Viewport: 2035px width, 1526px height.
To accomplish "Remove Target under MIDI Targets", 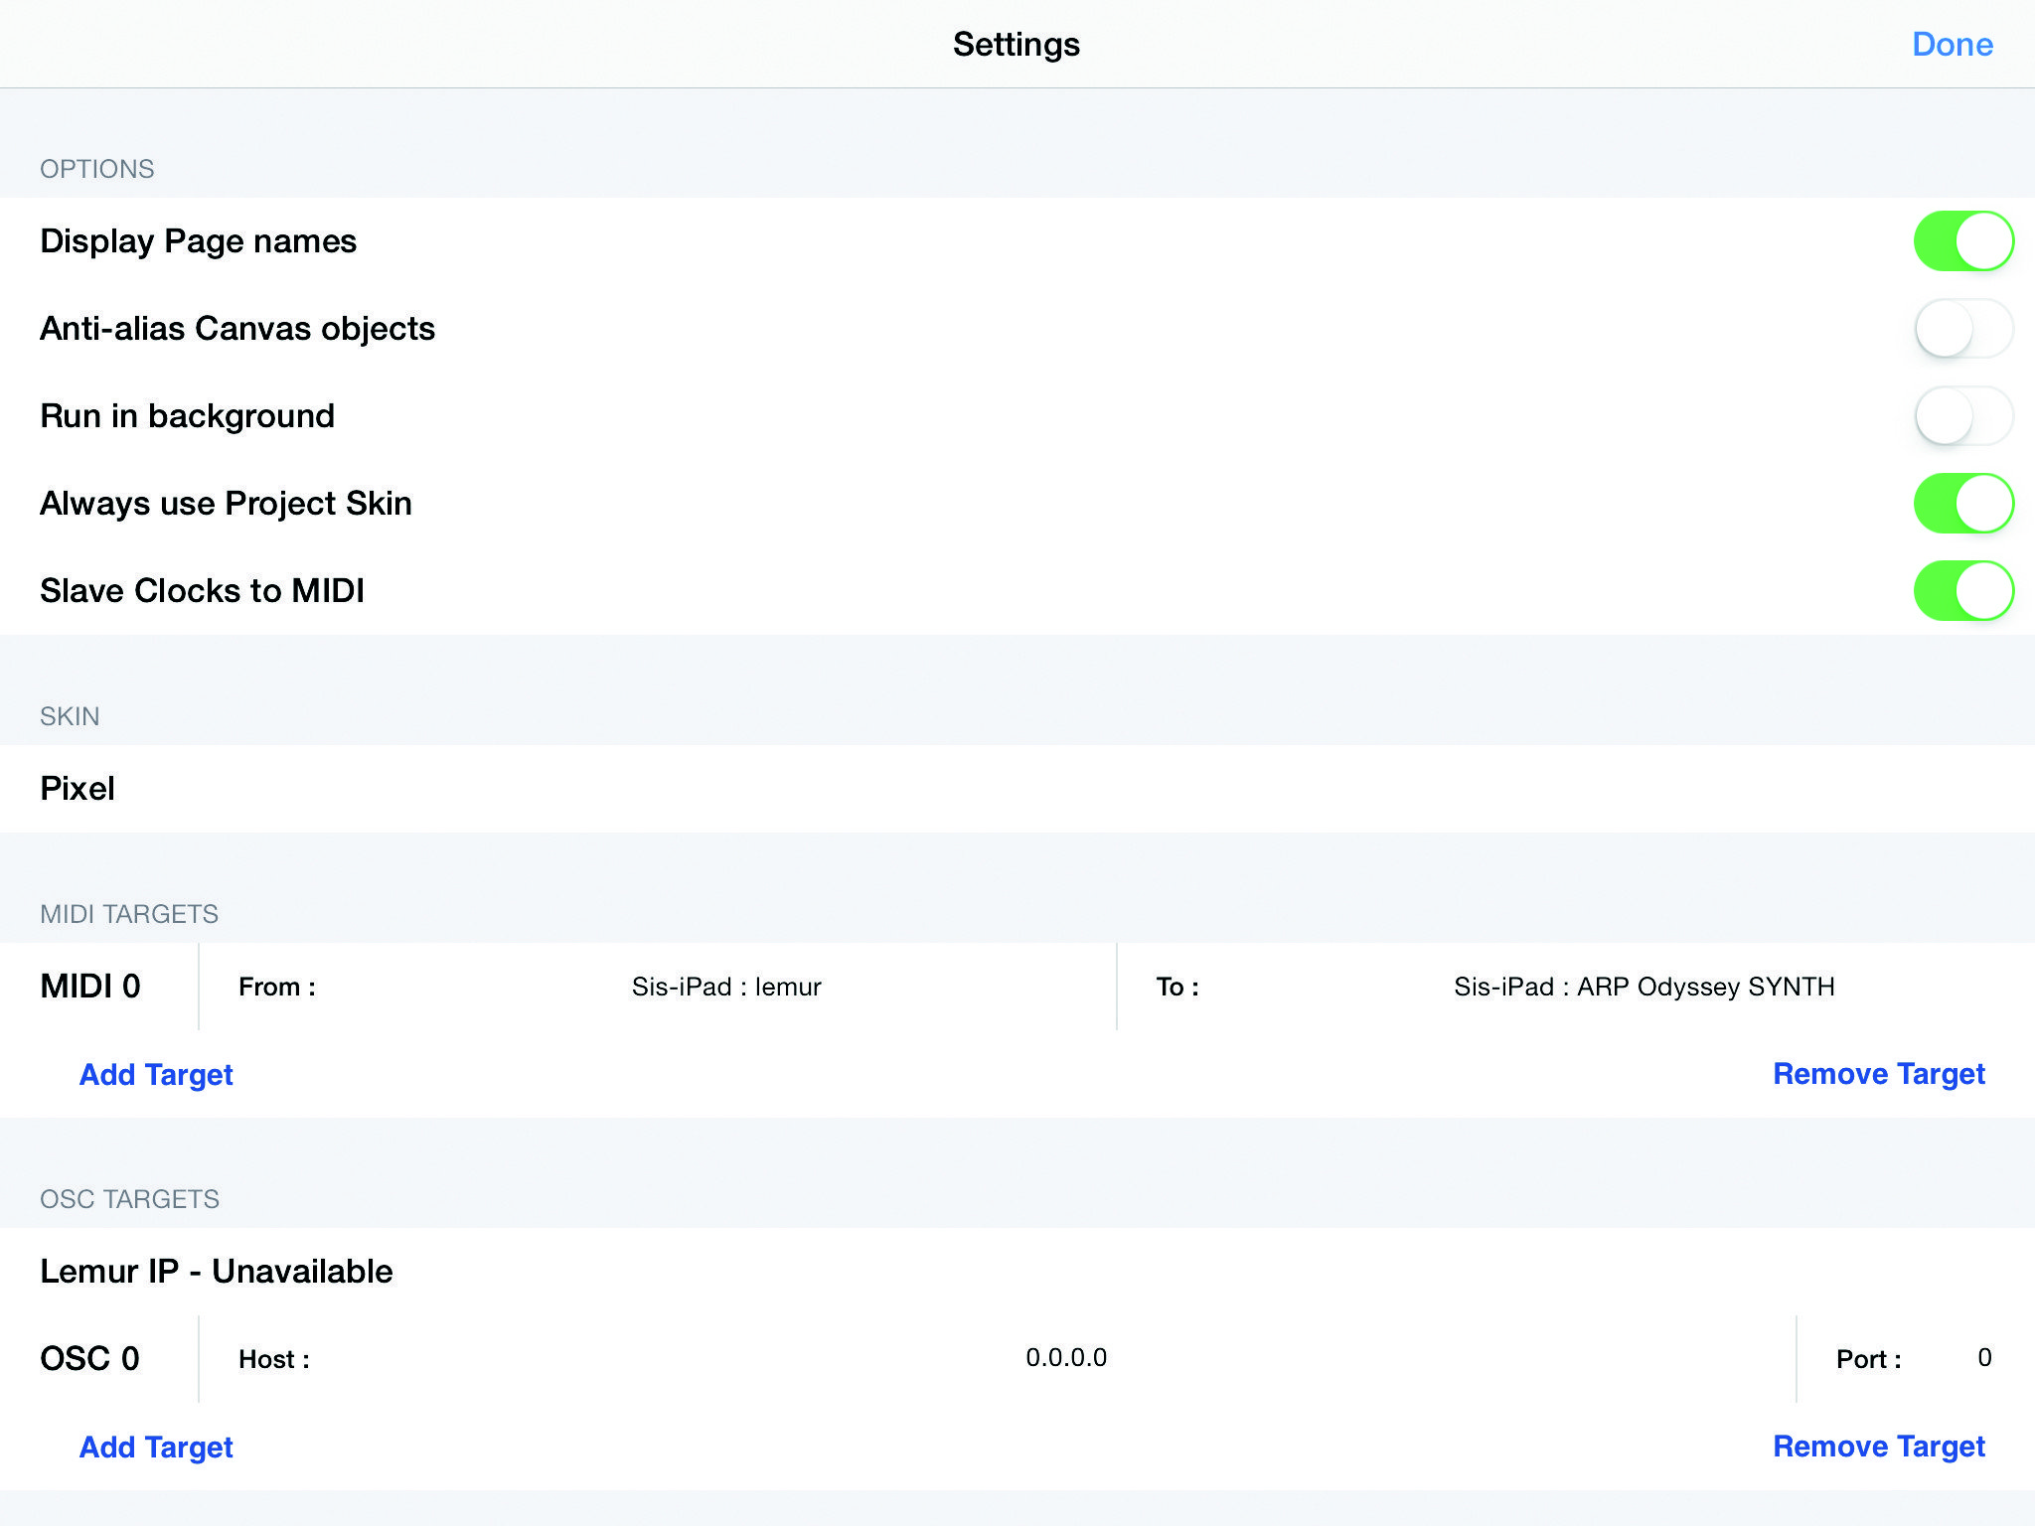I will tap(1878, 1074).
